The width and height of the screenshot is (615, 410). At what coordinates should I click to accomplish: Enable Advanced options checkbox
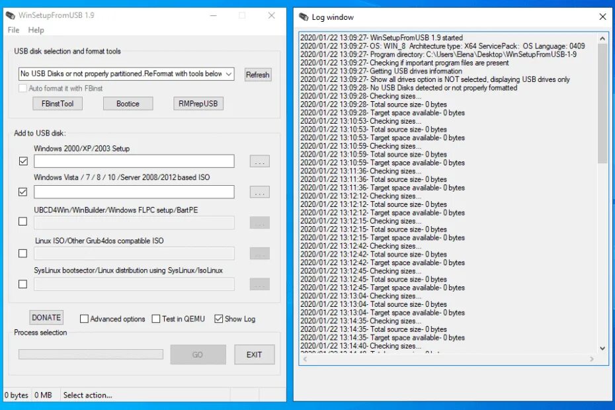click(x=84, y=319)
